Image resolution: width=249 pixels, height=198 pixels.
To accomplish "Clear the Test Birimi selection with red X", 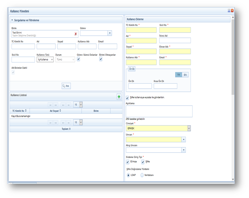I will 76,34.
